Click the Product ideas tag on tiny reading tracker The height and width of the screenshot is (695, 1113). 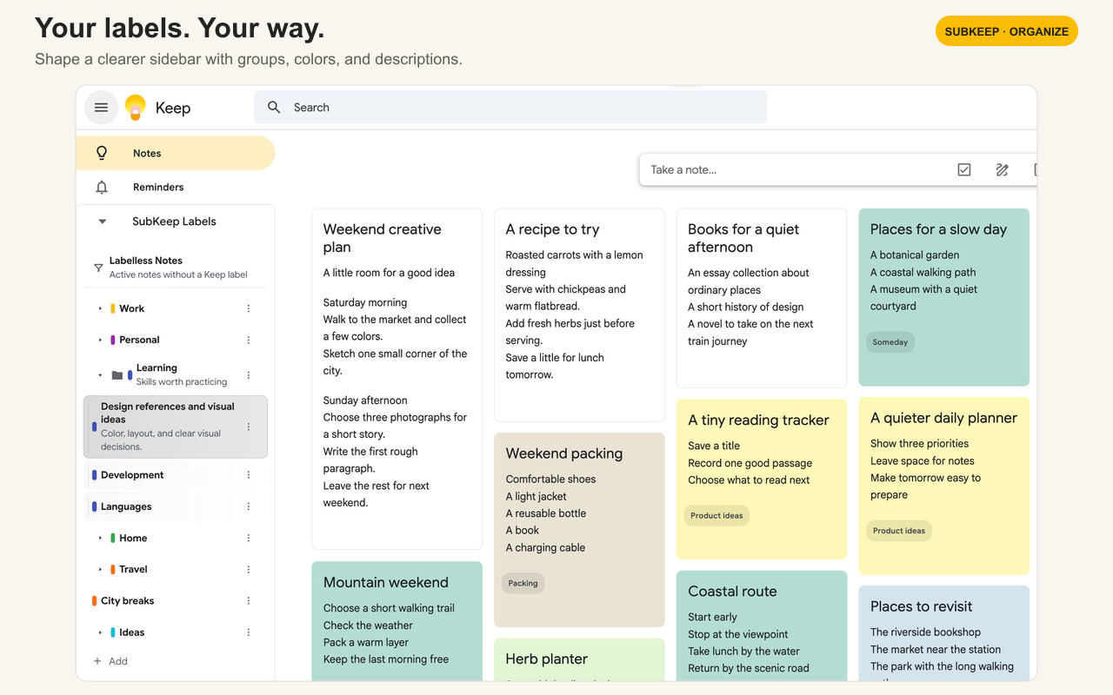pyautogui.click(x=716, y=515)
